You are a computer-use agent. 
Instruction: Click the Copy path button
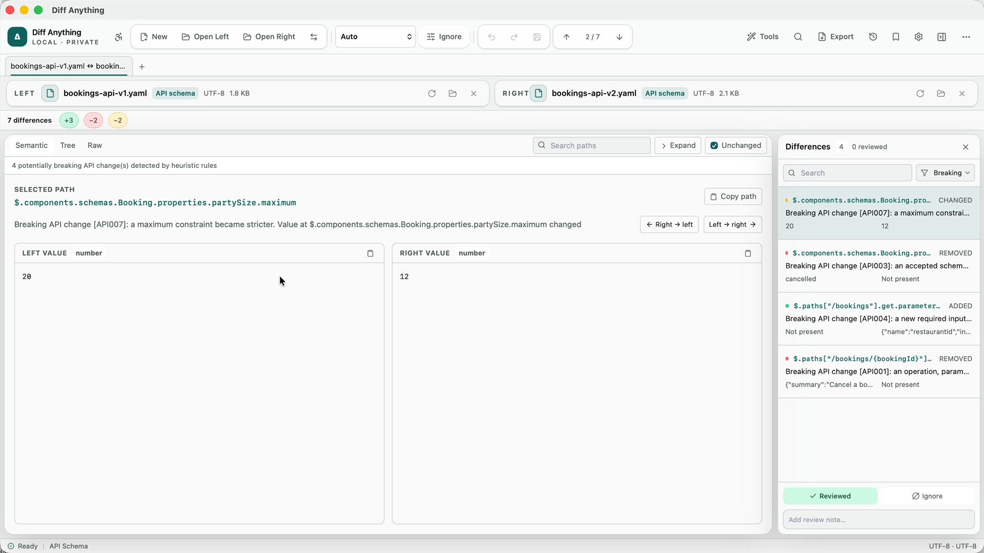pyautogui.click(x=733, y=197)
